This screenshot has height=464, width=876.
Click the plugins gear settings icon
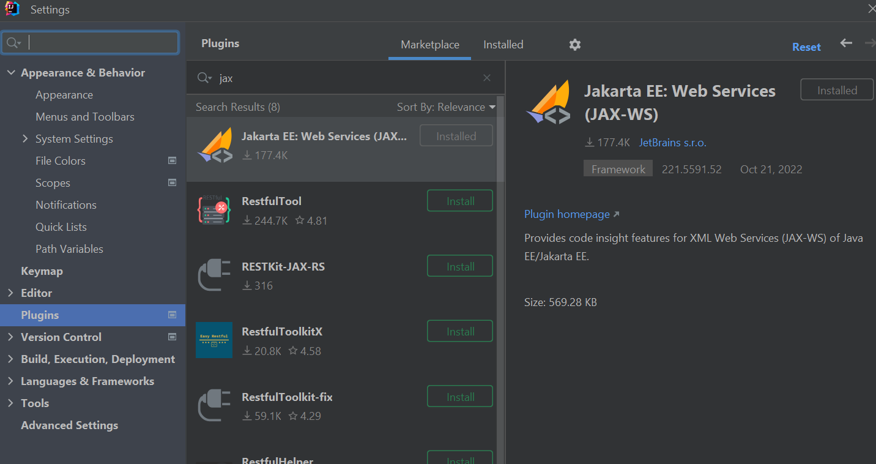[574, 45]
